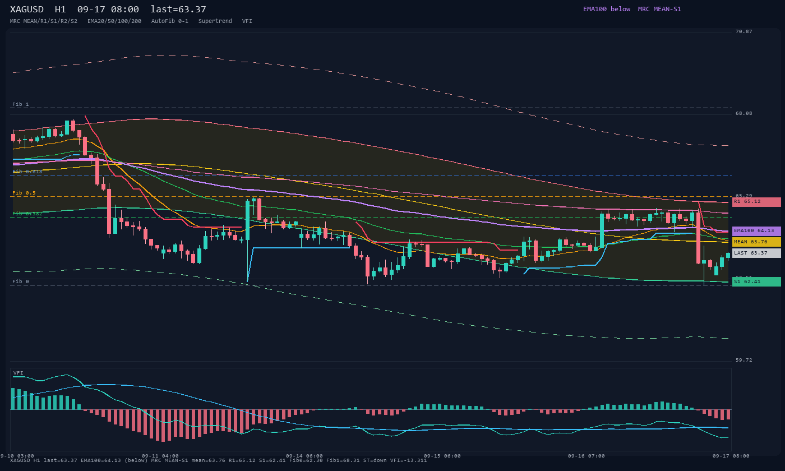Viewport: 785px width, 471px height.
Task: Click the R1 65.12 price tag
Action: click(756, 202)
